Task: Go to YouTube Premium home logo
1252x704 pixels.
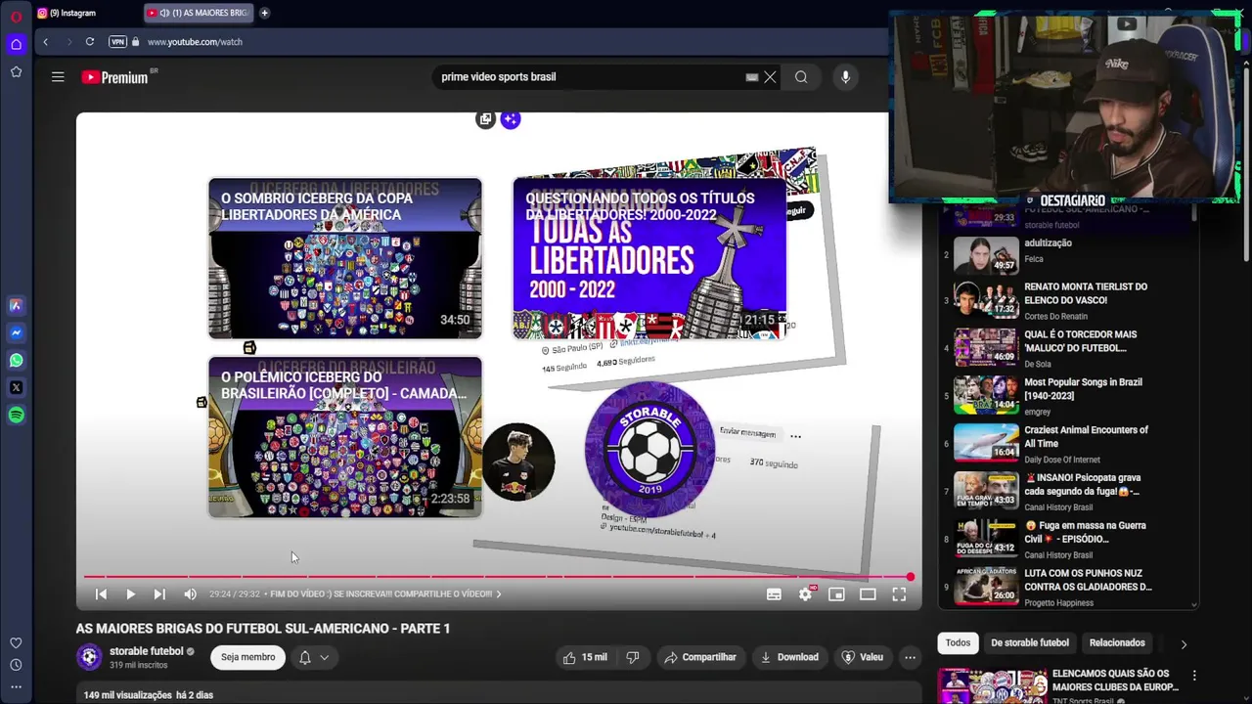Action: pyautogui.click(x=115, y=77)
